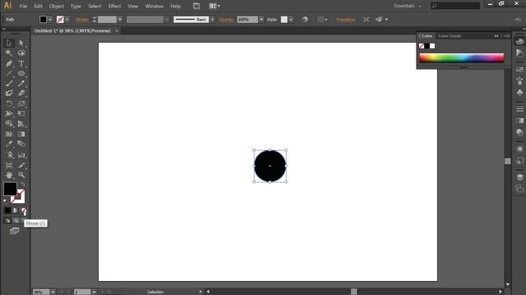Select the Shape Builder tool
Image resolution: width=526 pixels, height=295 pixels.
(9, 124)
